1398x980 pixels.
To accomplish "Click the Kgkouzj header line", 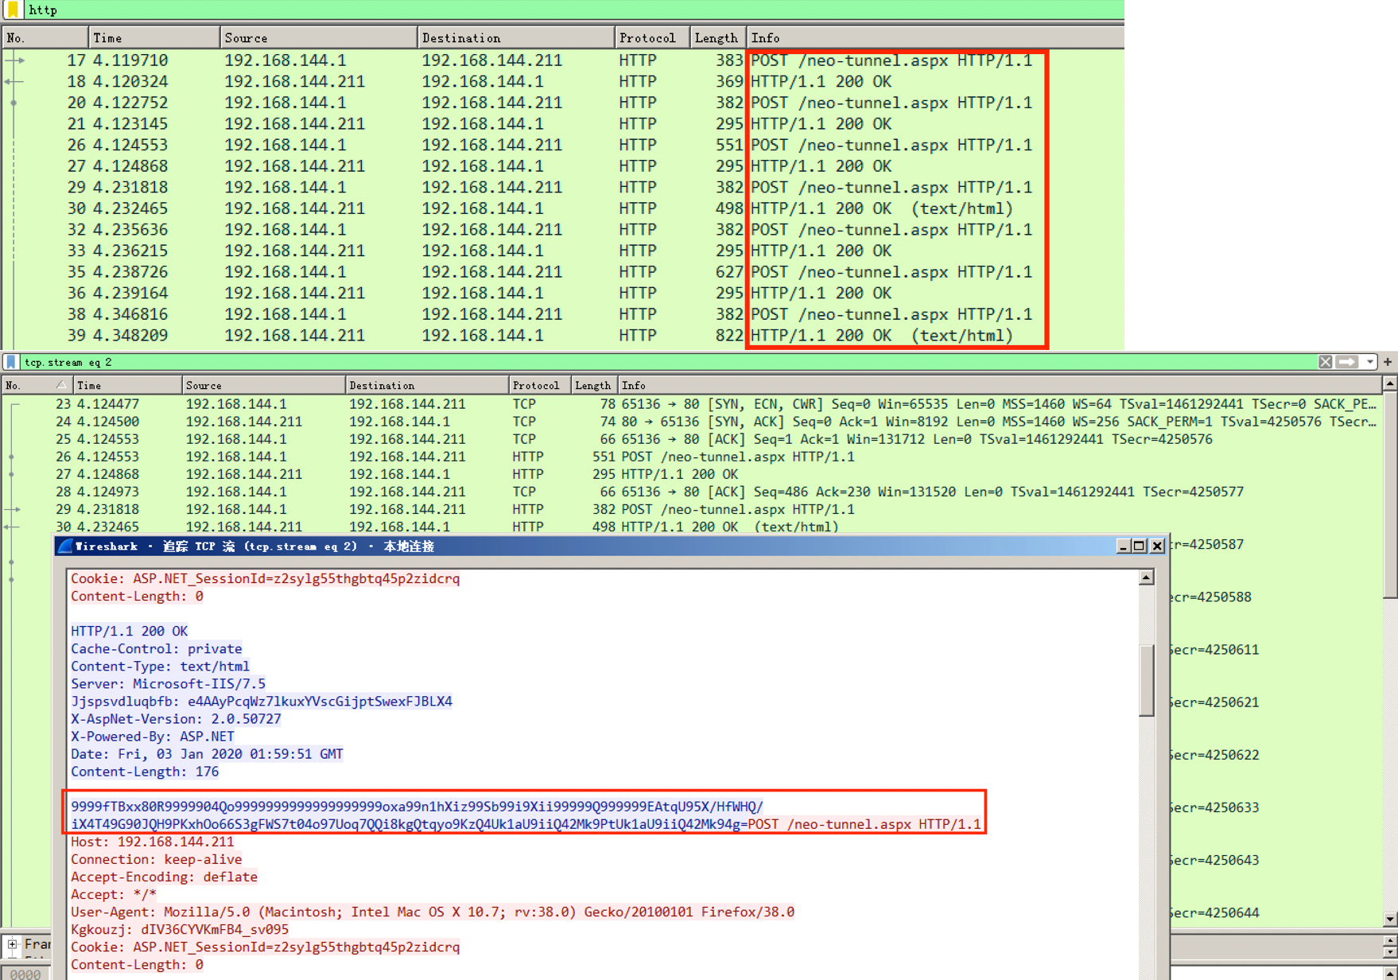I will pos(180,929).
